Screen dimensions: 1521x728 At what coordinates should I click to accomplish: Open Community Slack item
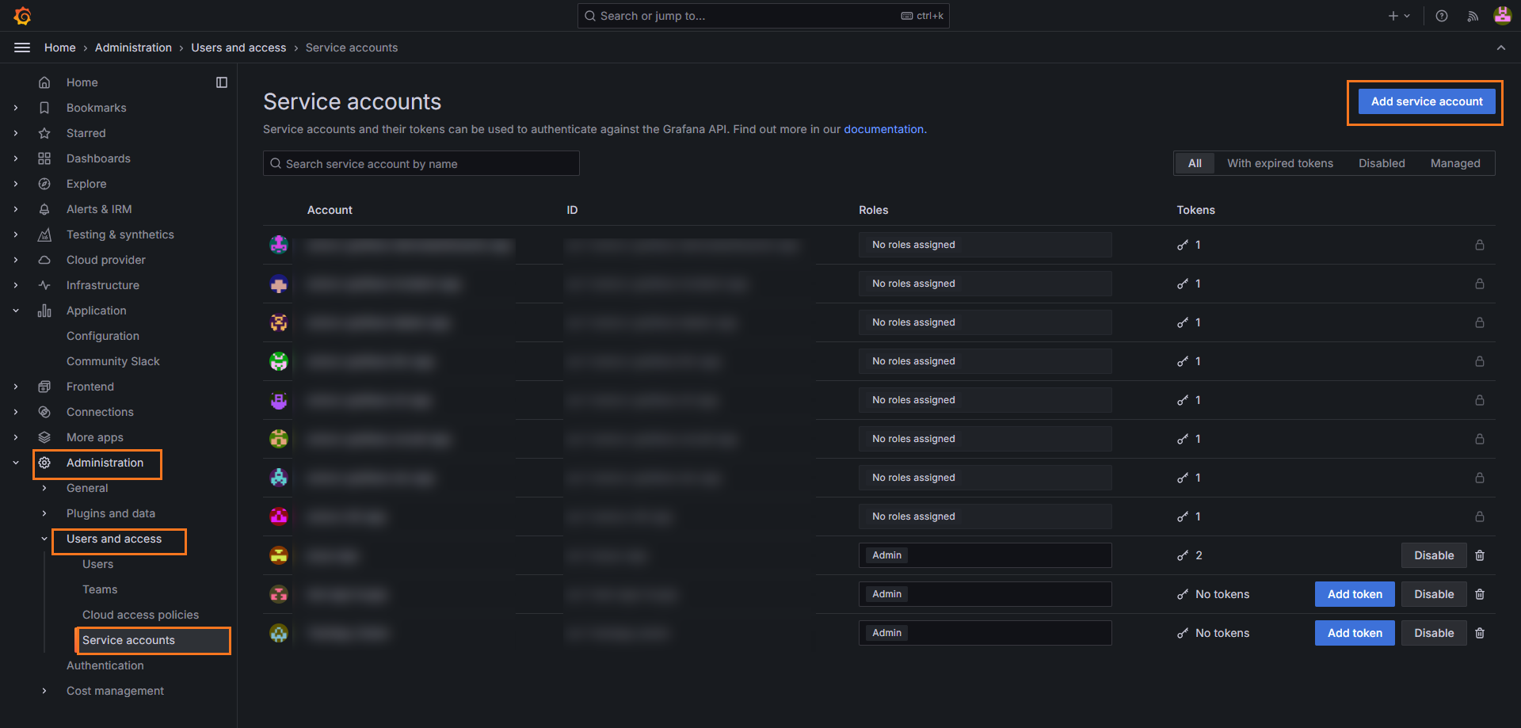tap(112, 361)
